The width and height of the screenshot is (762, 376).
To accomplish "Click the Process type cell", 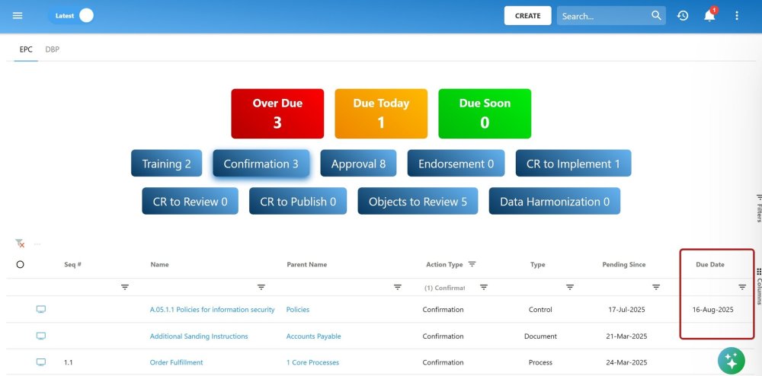I will point(540,362).
